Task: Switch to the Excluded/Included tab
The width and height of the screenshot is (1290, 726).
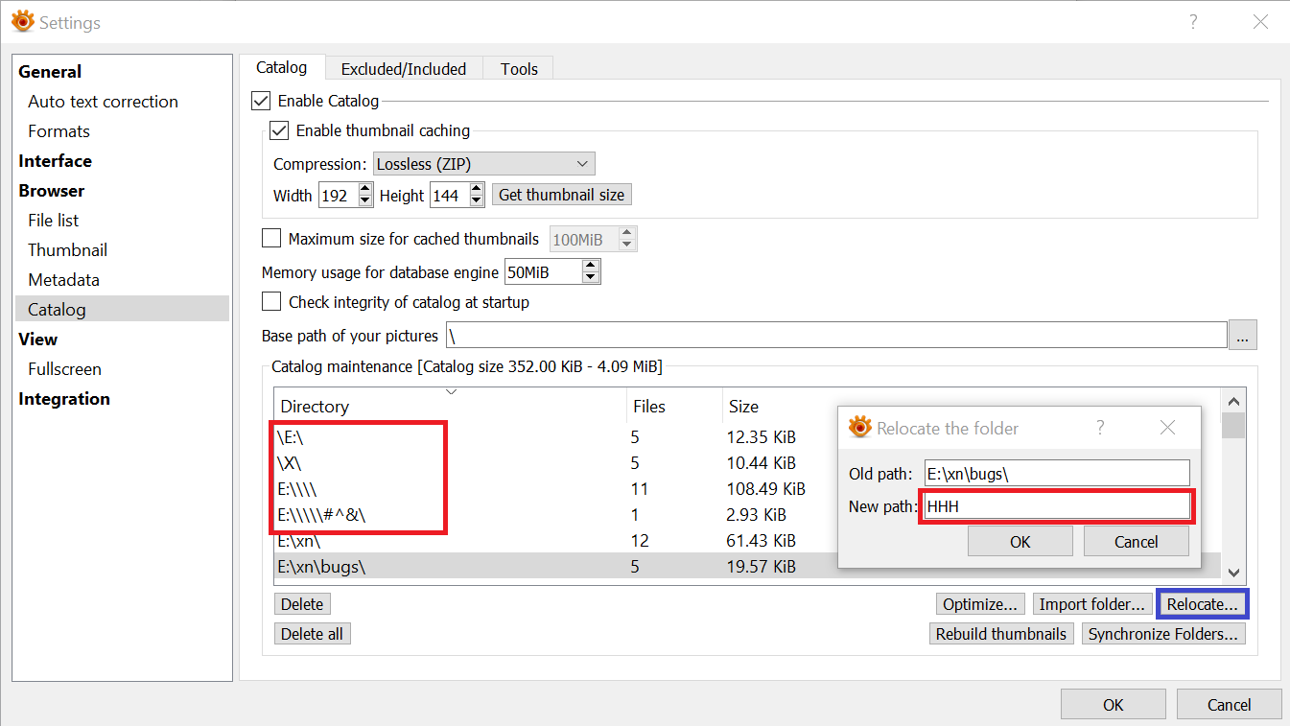Action: pyautogui.click(x=403, y=69)
